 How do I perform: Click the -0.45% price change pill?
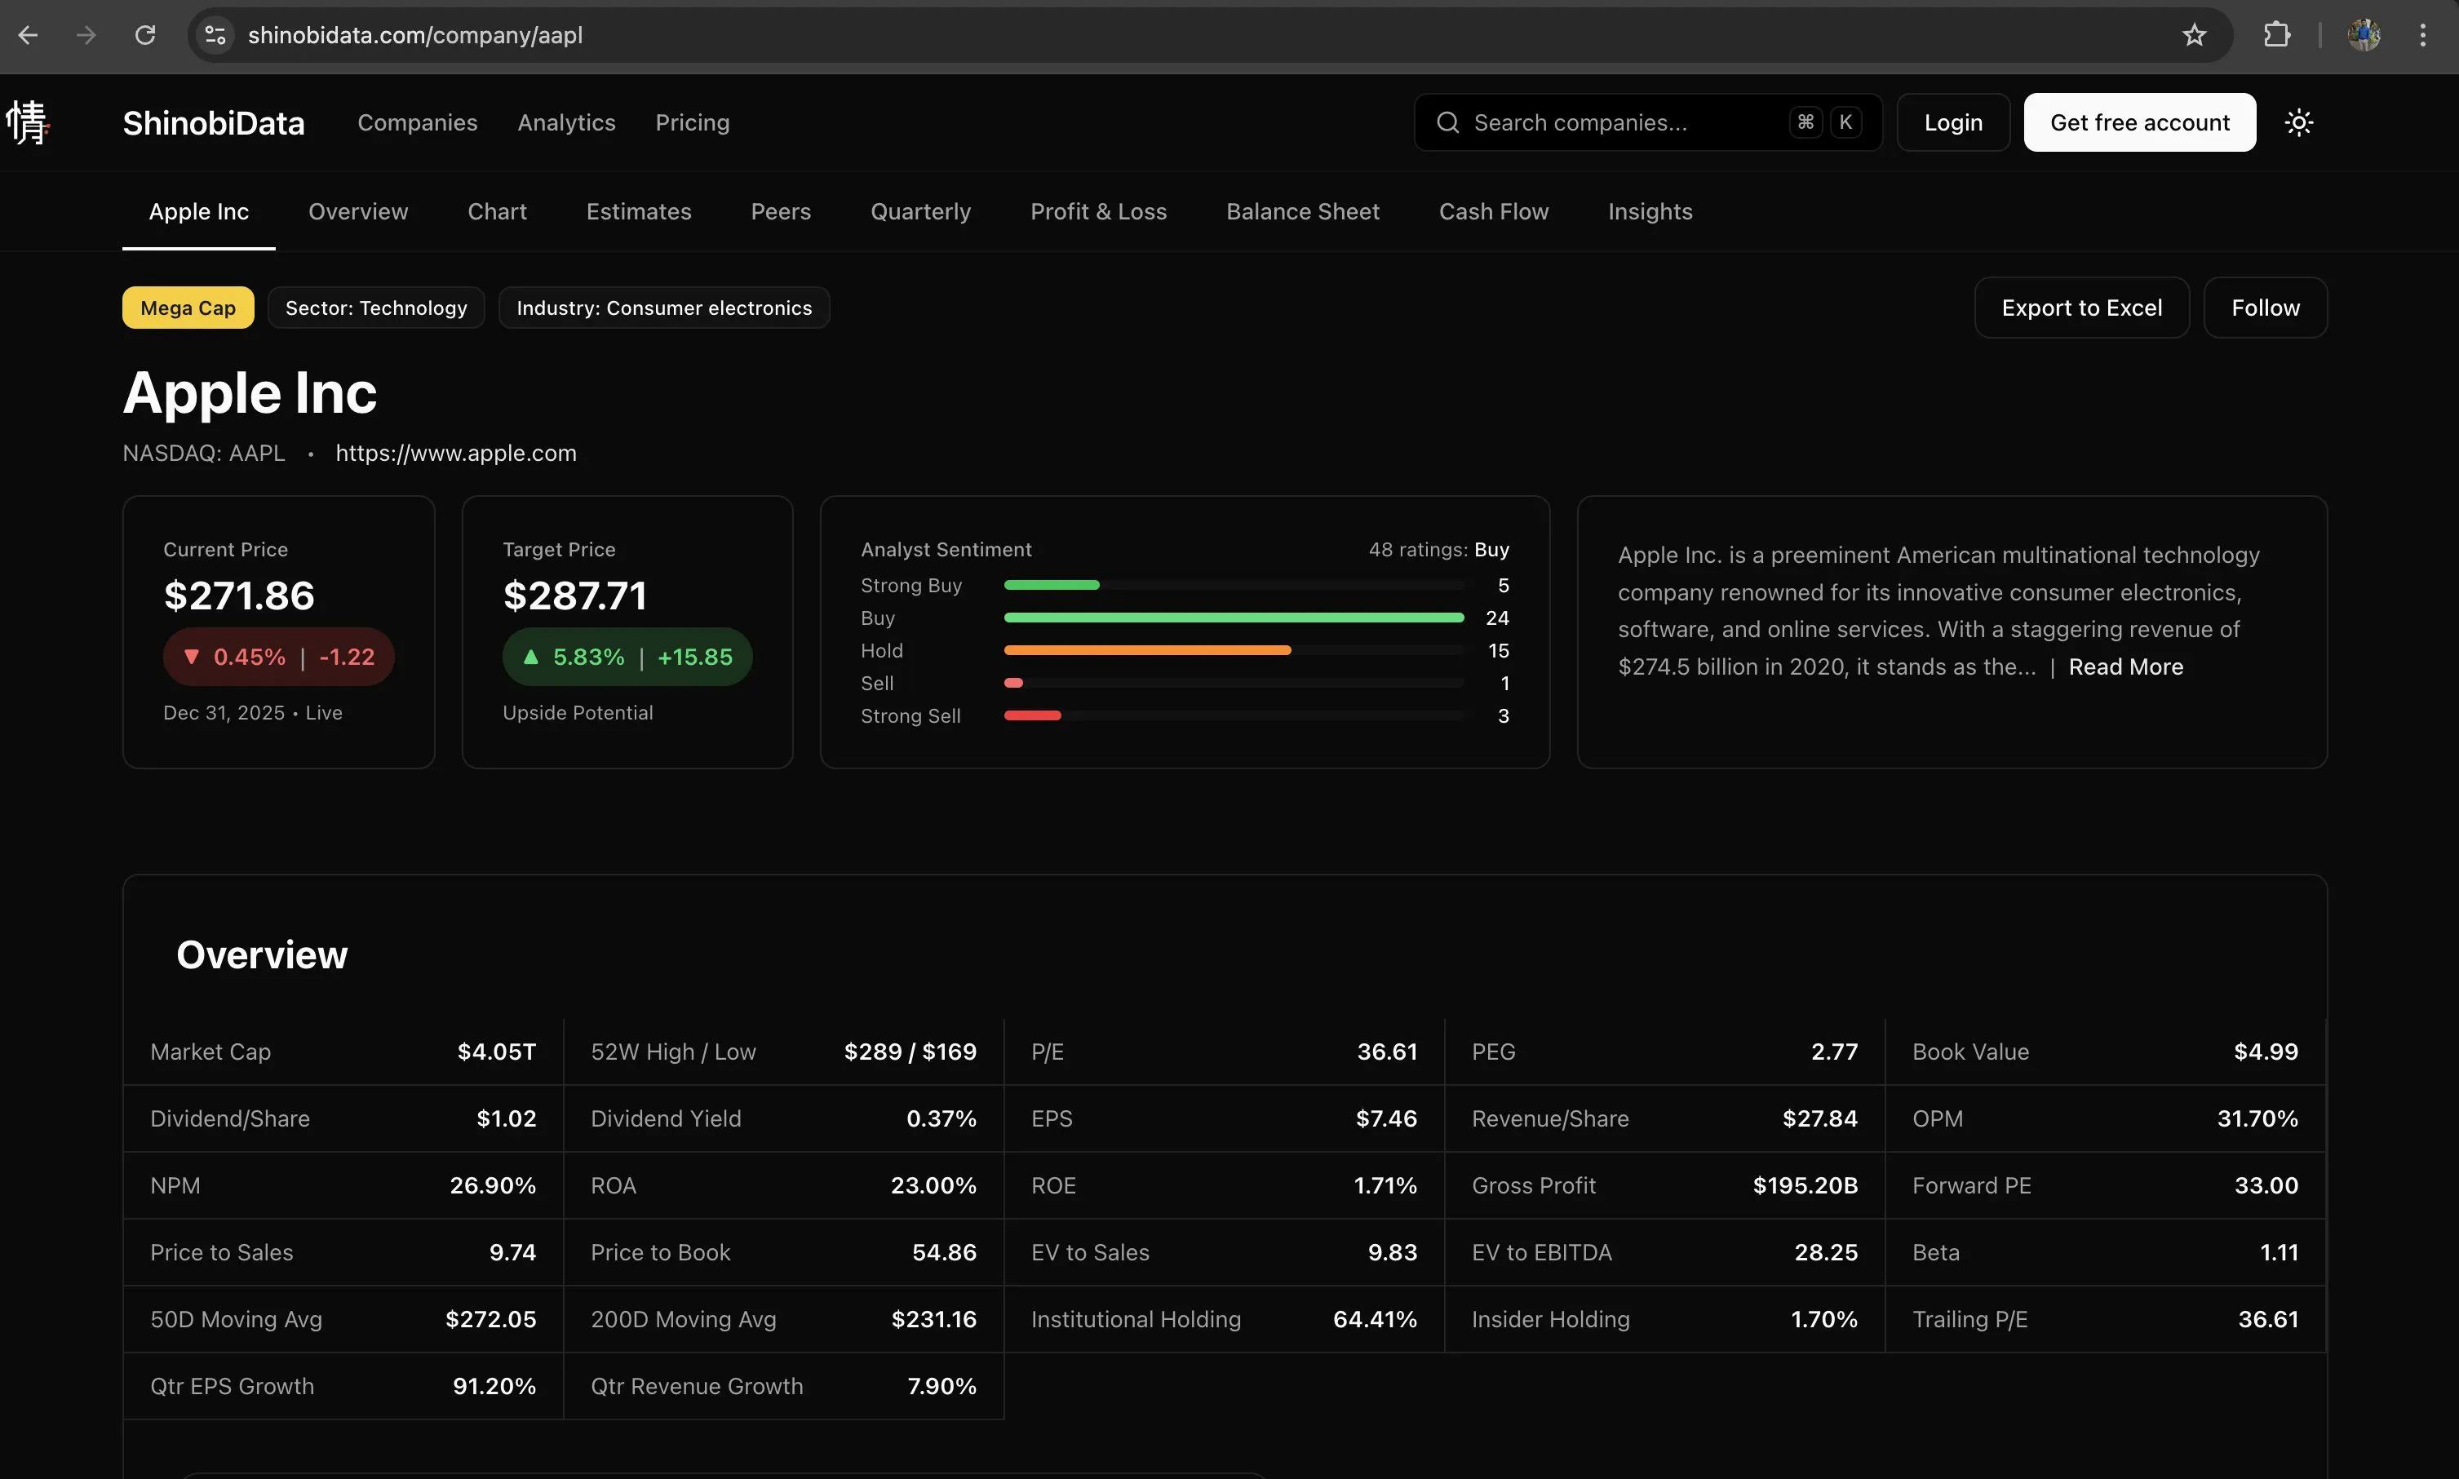tap(278, 657)
